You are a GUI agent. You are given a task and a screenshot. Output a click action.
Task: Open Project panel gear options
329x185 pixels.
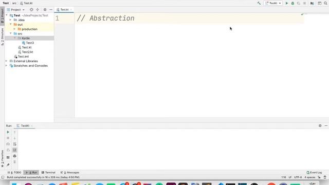point(45,10)
